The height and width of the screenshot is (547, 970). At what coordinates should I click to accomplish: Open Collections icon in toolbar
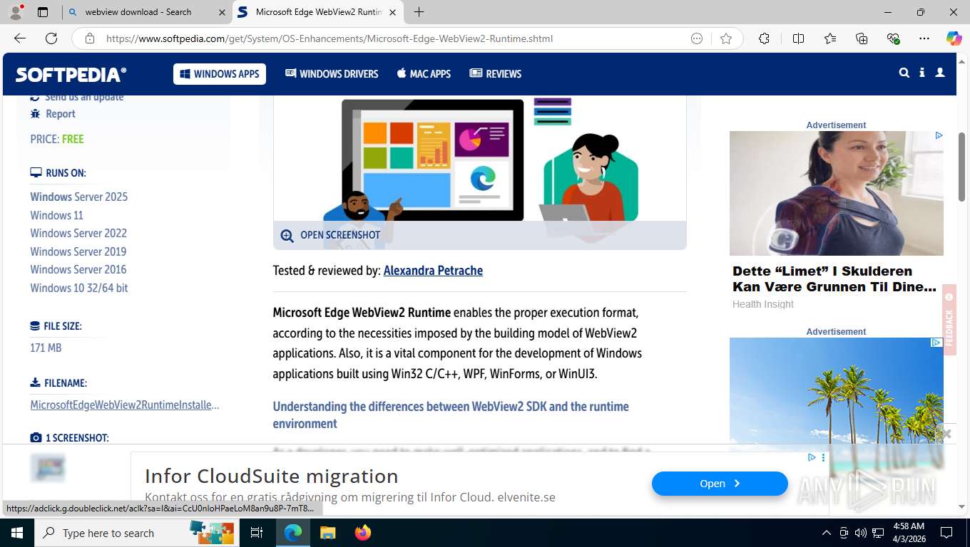(x=862, y=38)
